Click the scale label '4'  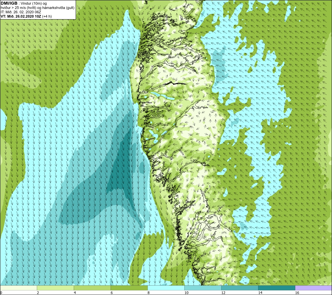pyautogui.click(x=75, y=293)
